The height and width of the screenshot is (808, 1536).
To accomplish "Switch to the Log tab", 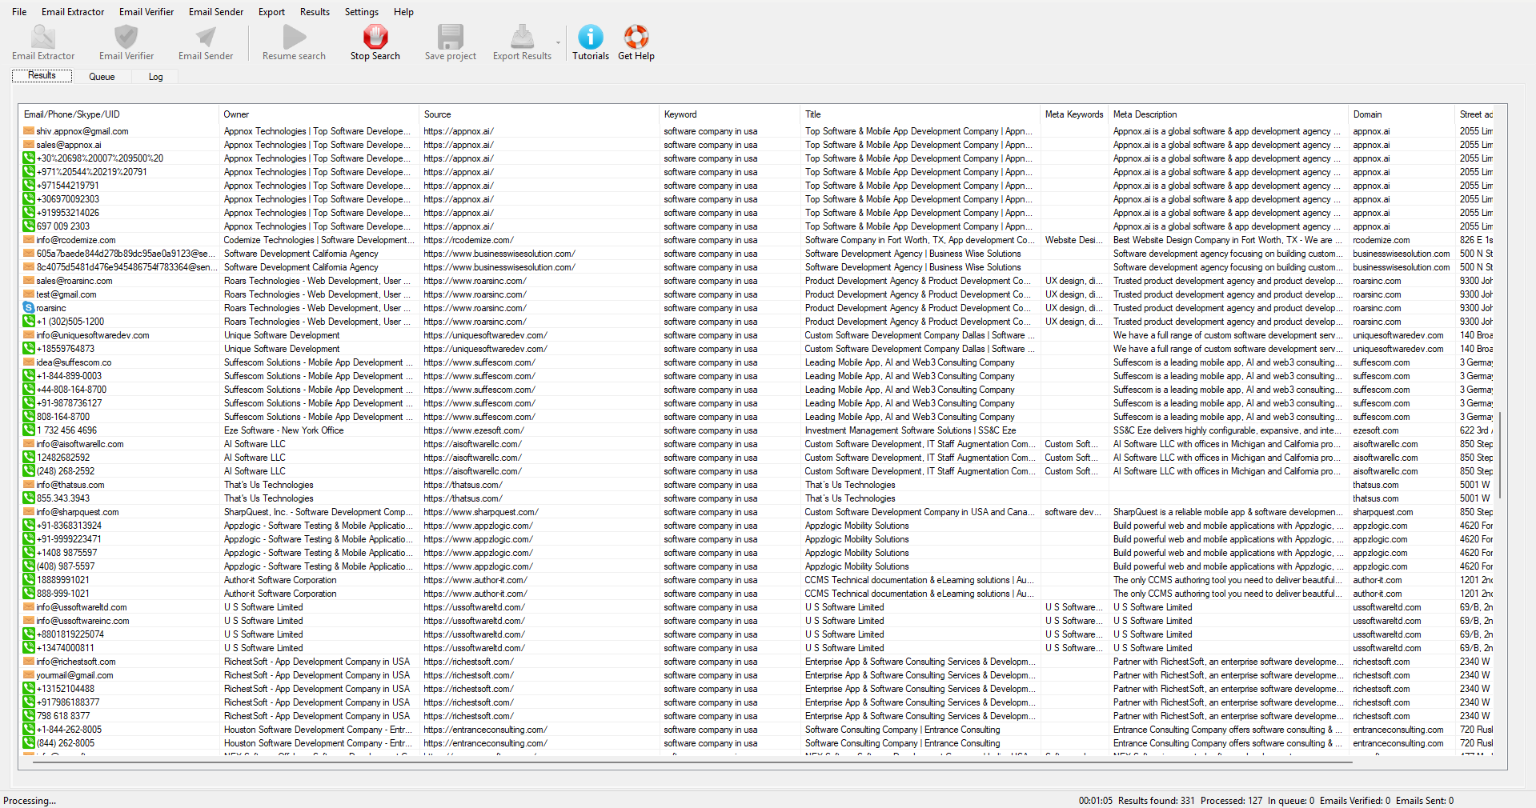I will pos(155,77).
